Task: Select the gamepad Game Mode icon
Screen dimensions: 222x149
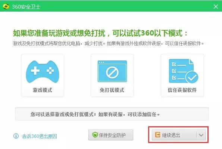Action: [x=43, y=72]
